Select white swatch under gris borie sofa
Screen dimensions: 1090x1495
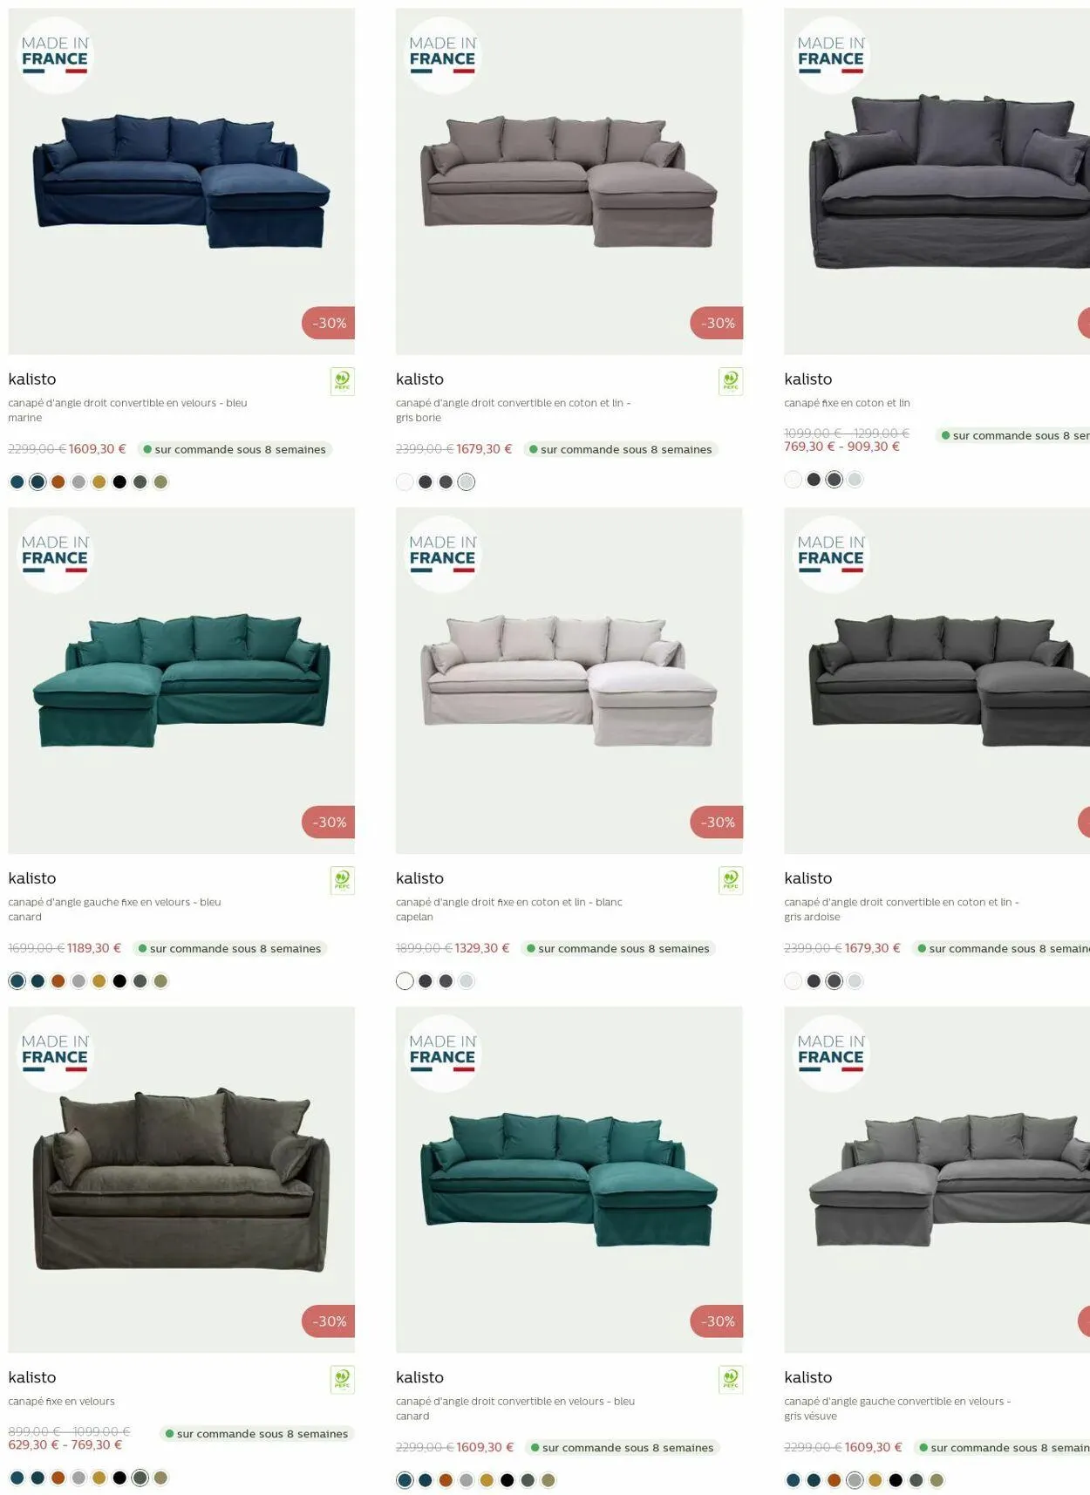click(x=405, y=481)
